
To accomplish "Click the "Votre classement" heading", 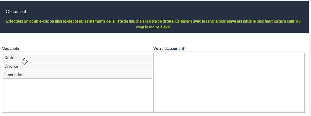I will pyautogui.click(x=169, y=49).
